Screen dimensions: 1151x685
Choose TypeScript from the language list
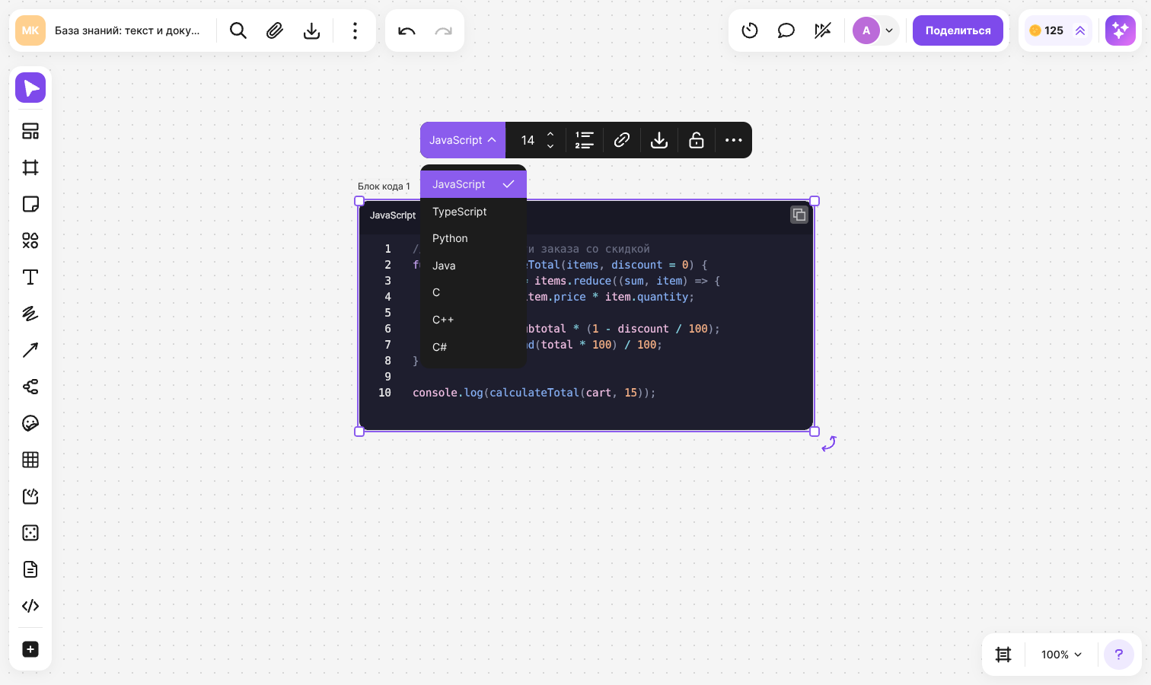click(x=473, y=212)
